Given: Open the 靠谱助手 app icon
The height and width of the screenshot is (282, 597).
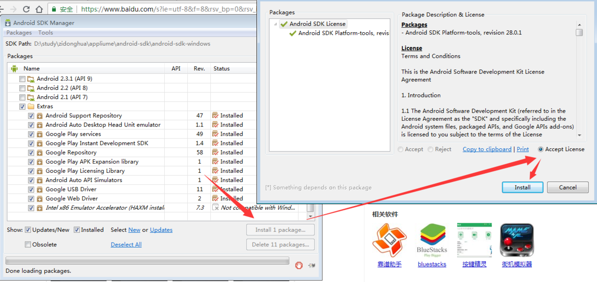Looking at the screenshot, I should [389, 241].
